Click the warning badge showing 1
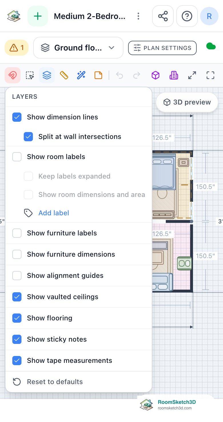 [x=17, y=48]
